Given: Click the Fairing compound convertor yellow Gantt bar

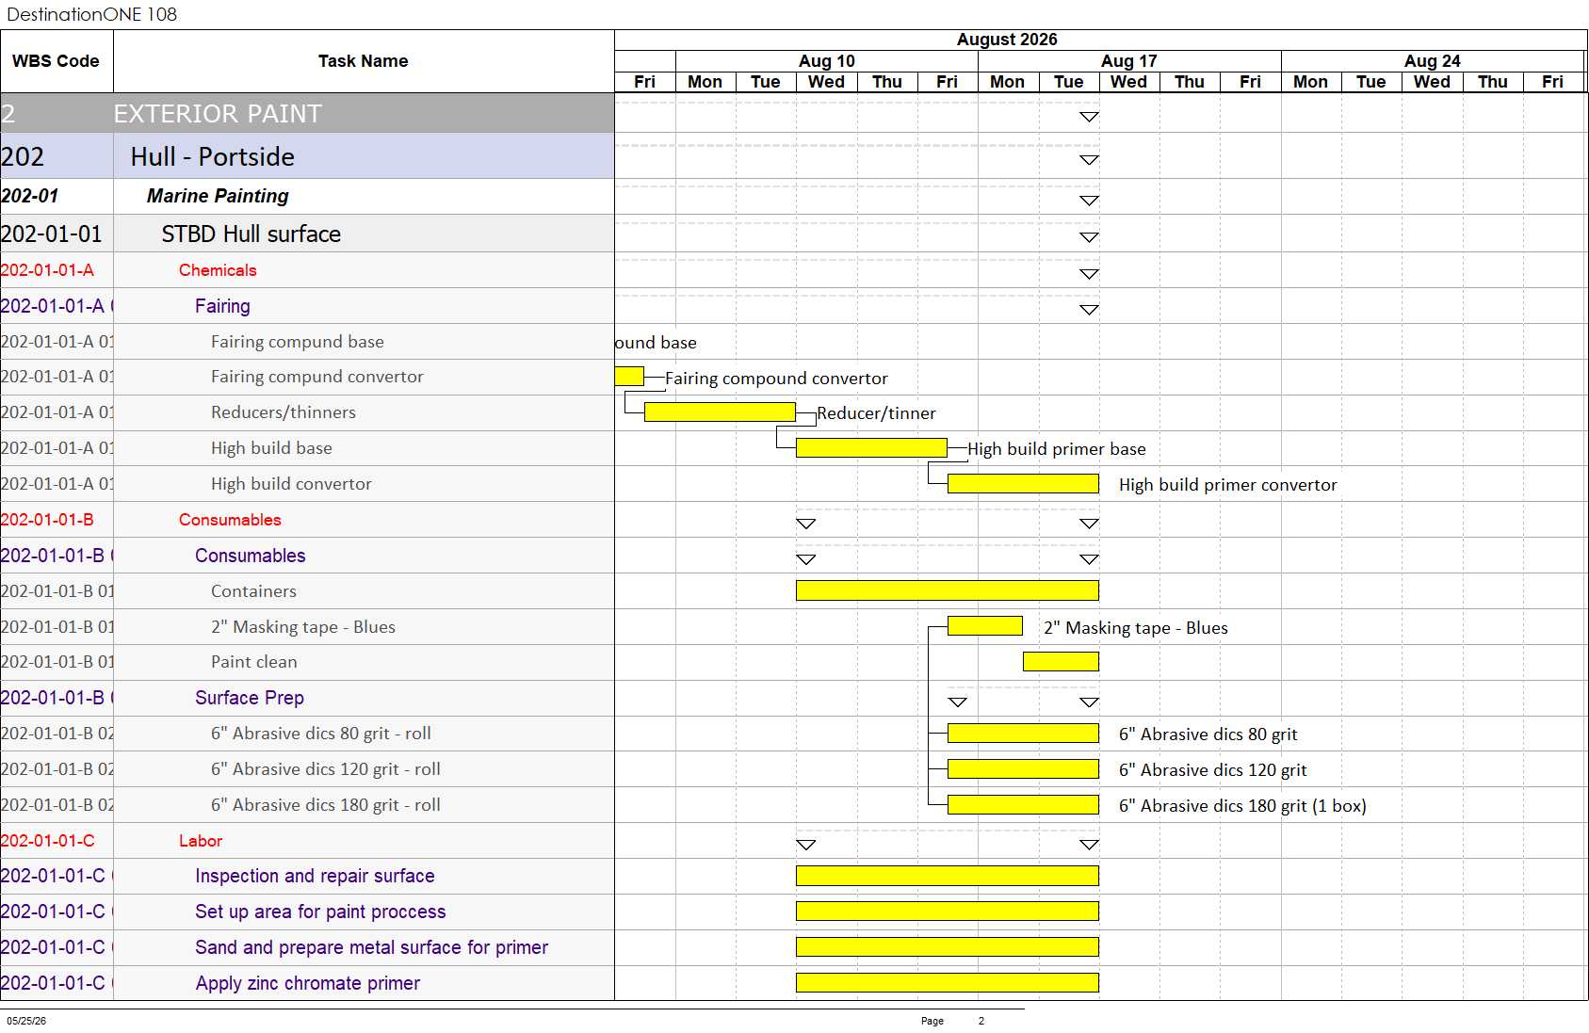Looking at the screenshot, I should (629, 377).
